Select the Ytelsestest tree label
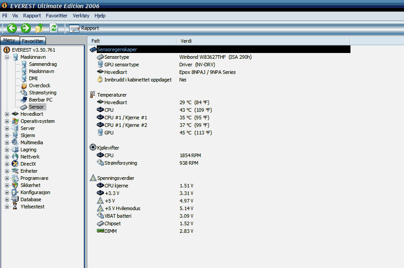The width and height of the screenshot is (404, 268). [33, 207]
